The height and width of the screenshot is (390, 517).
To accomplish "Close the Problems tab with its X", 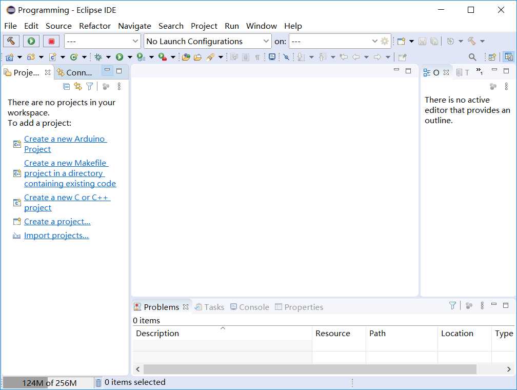I will (x=186, y=306).
